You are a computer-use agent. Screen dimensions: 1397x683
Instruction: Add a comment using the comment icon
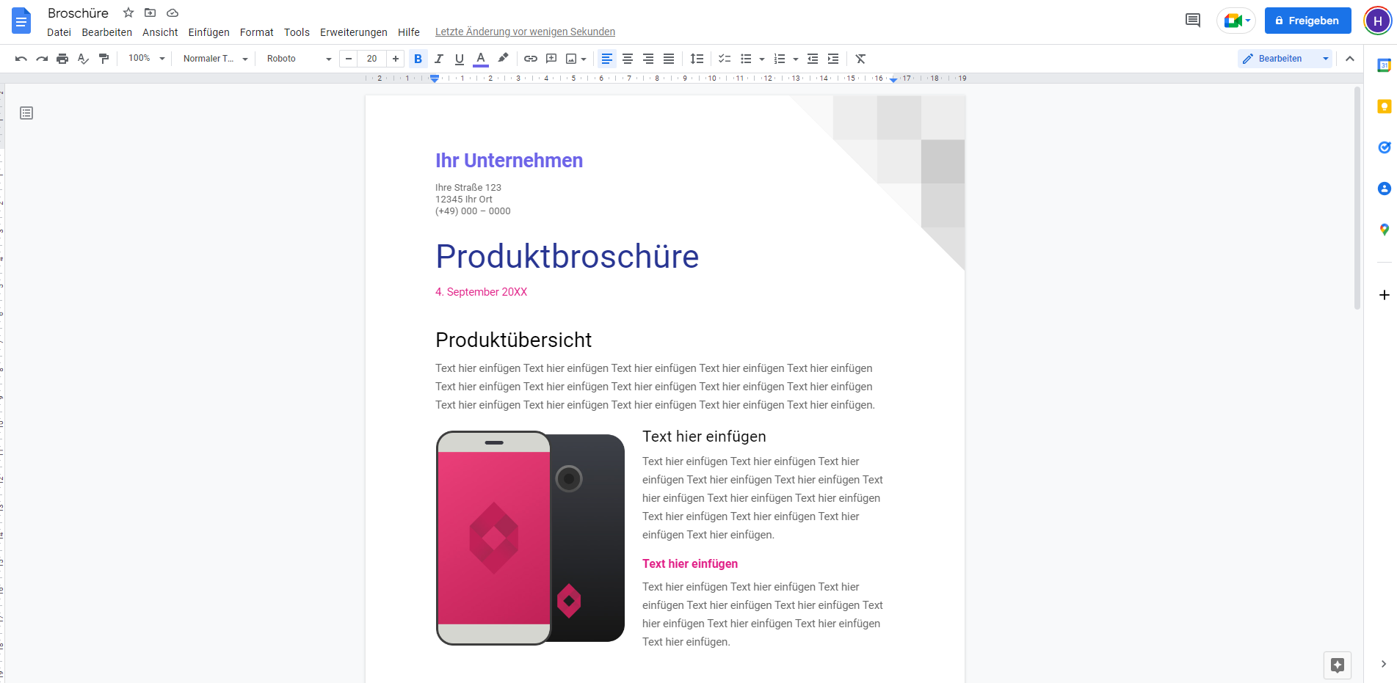551,59
